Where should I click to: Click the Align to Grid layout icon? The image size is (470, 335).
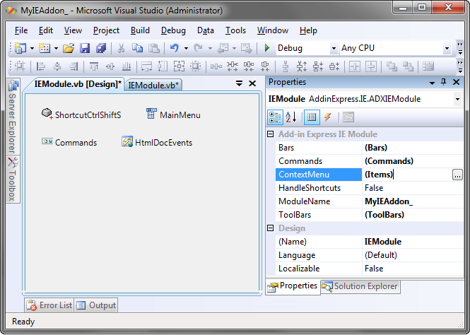point(20,66)
